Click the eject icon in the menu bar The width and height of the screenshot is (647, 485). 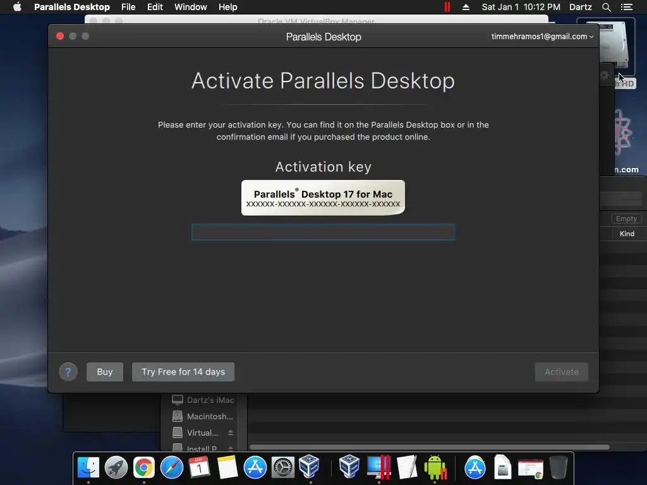click(466, 7)
